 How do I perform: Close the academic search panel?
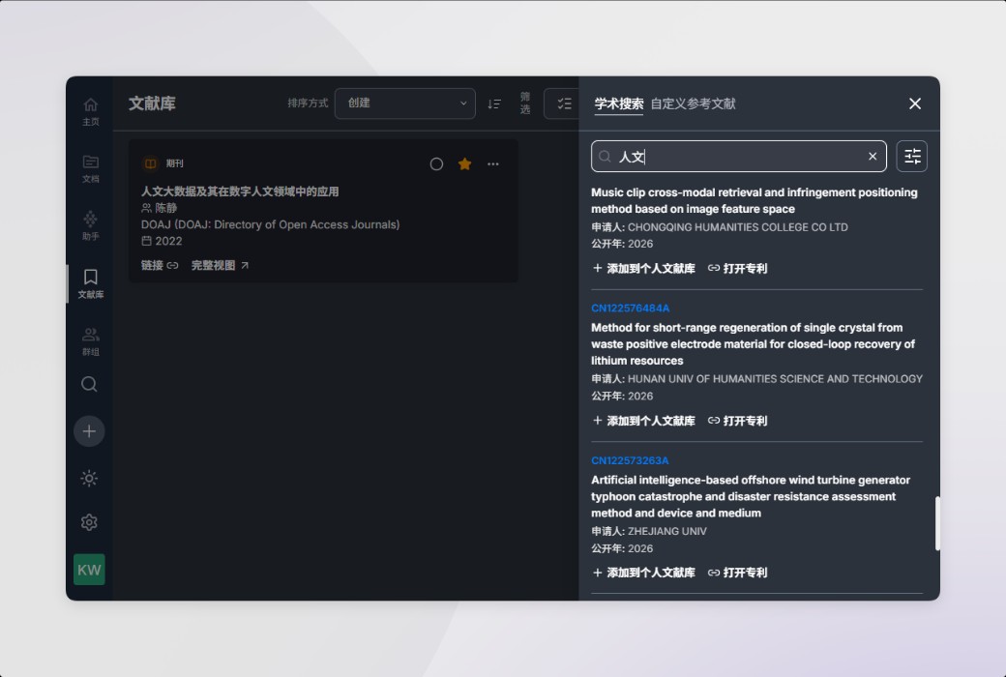click(x=915, y=103)
